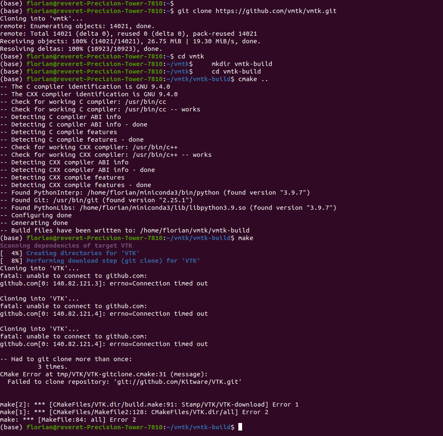Click "Cloning into 'vmtk'..." line
The height and width of the screenshot is (436, 443).
(x=42, y=18)
